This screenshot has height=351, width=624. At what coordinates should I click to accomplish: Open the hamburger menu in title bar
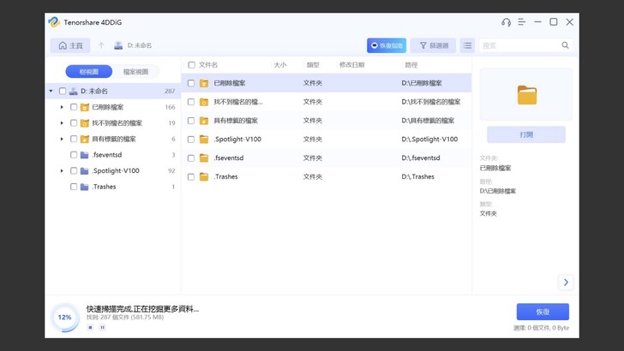(522, 21)
